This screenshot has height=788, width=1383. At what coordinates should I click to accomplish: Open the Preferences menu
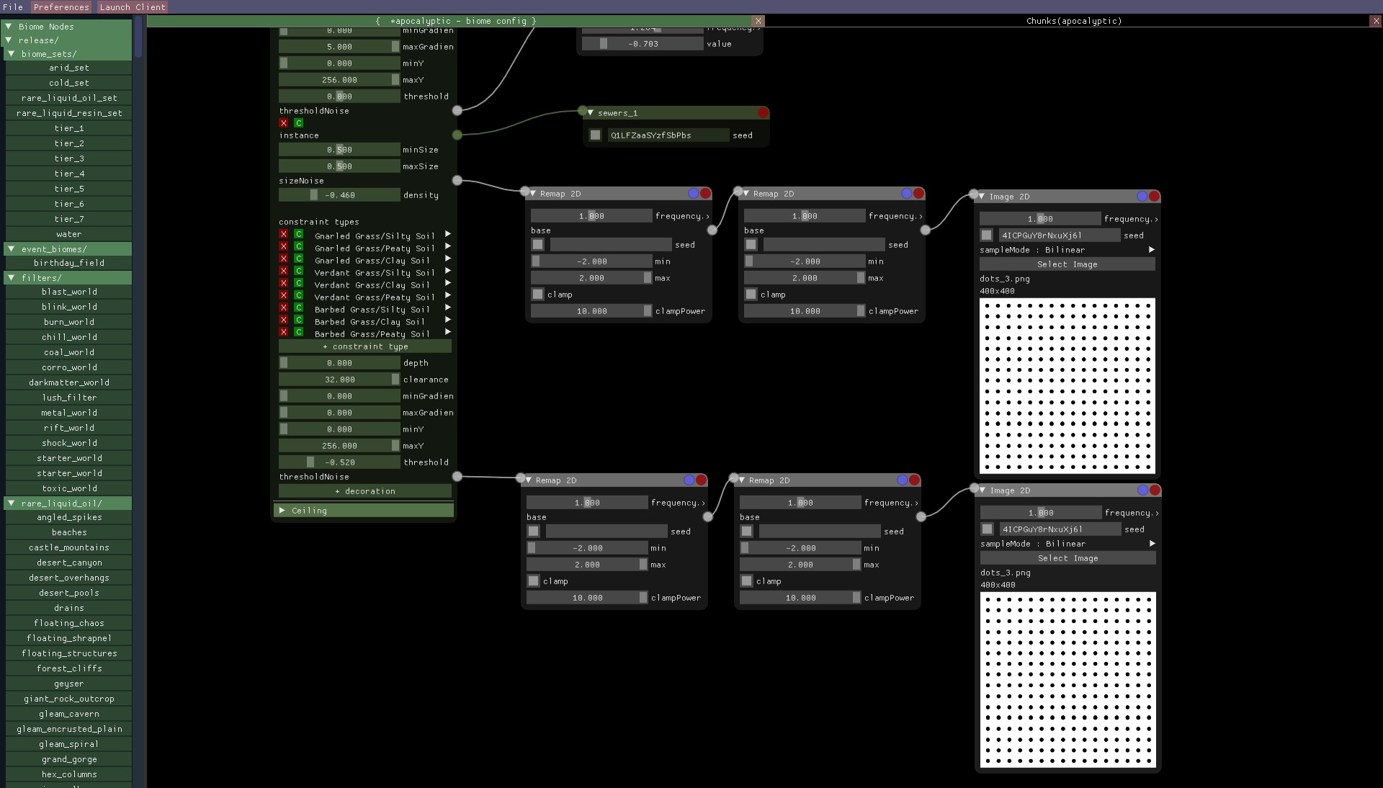(x=61, y=7)
